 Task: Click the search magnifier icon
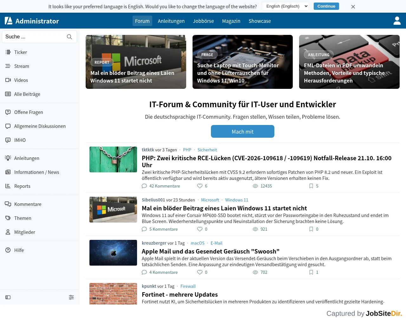69,37
